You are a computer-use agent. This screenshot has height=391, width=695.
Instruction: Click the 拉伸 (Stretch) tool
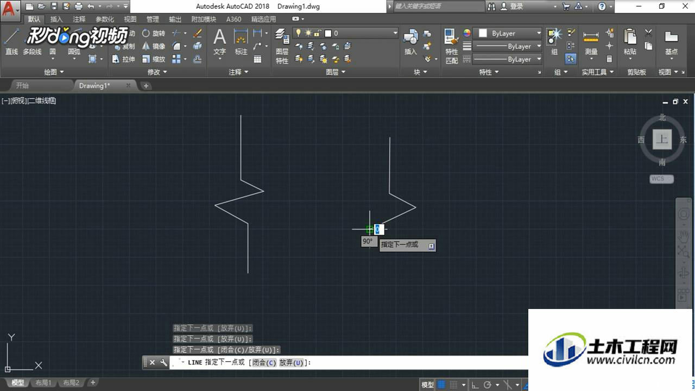click(124, 59)
